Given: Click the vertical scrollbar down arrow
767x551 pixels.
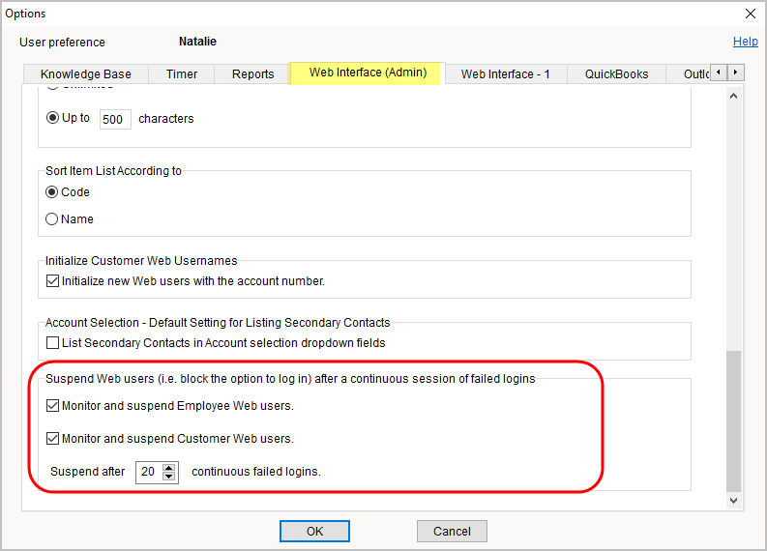Looking at the screenshot, I should coord(732,501).
